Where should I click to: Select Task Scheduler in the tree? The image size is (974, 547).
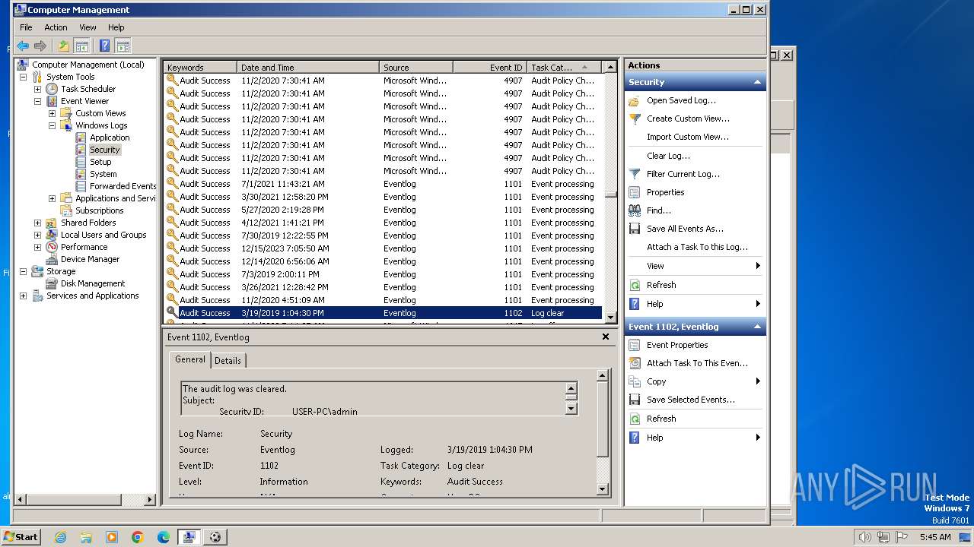(x=88, y=89)
